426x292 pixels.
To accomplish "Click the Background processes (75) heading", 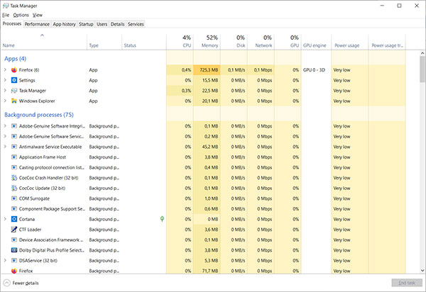I will 39,115.
